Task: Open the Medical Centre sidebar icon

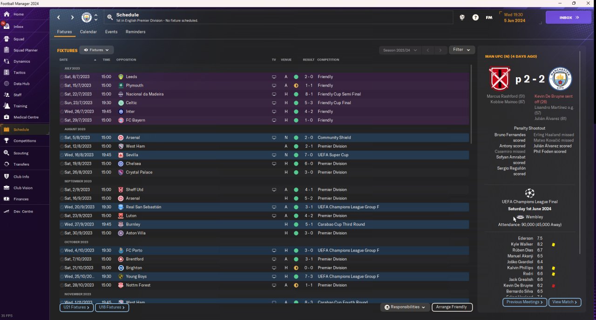Action: [x=7, y=117]
